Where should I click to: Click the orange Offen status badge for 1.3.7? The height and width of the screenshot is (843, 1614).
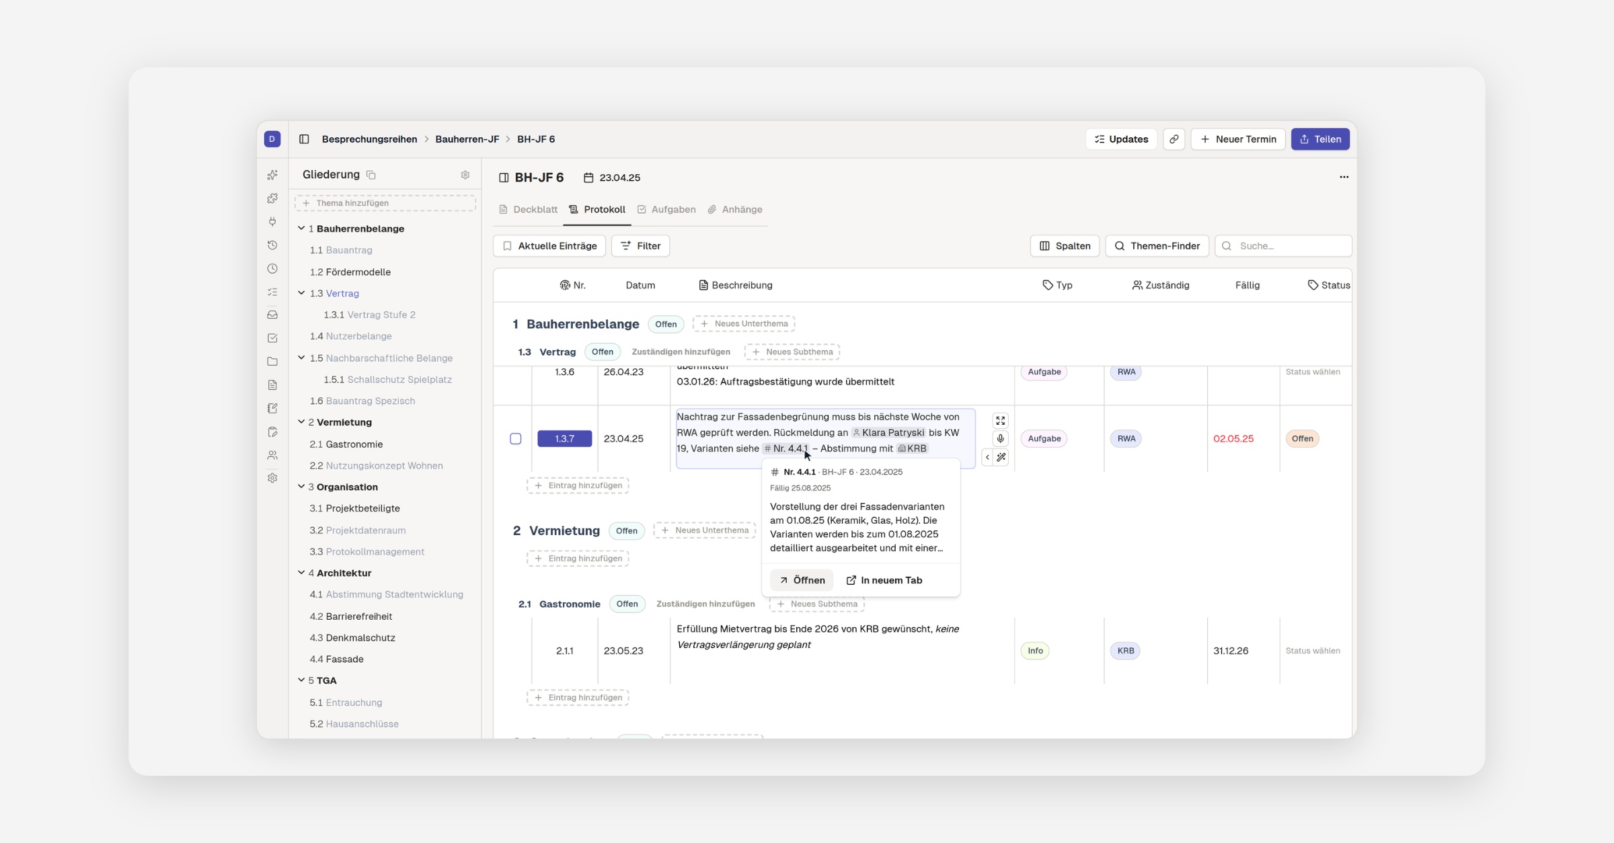[1302, 438]
